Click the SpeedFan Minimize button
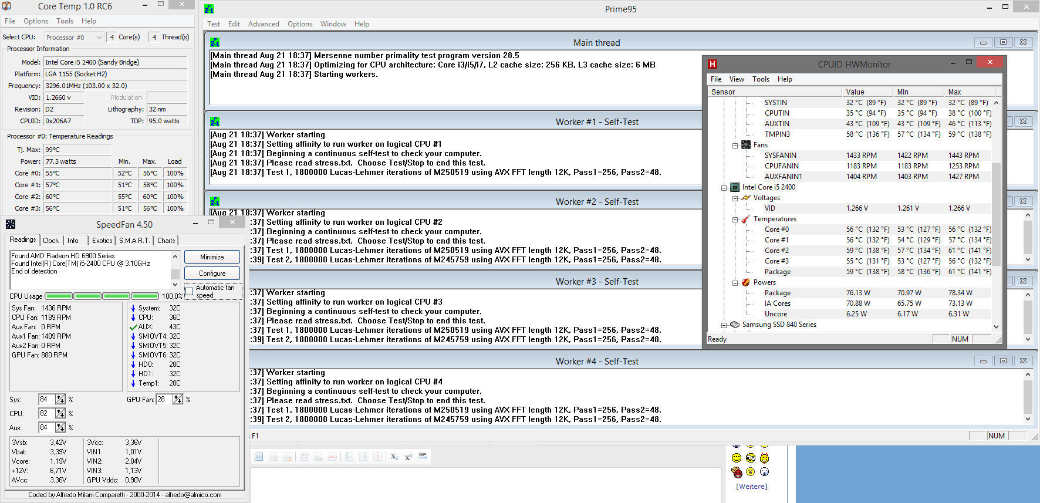The height and width of the screenshot is (503, 1040). tap(212, 257)
